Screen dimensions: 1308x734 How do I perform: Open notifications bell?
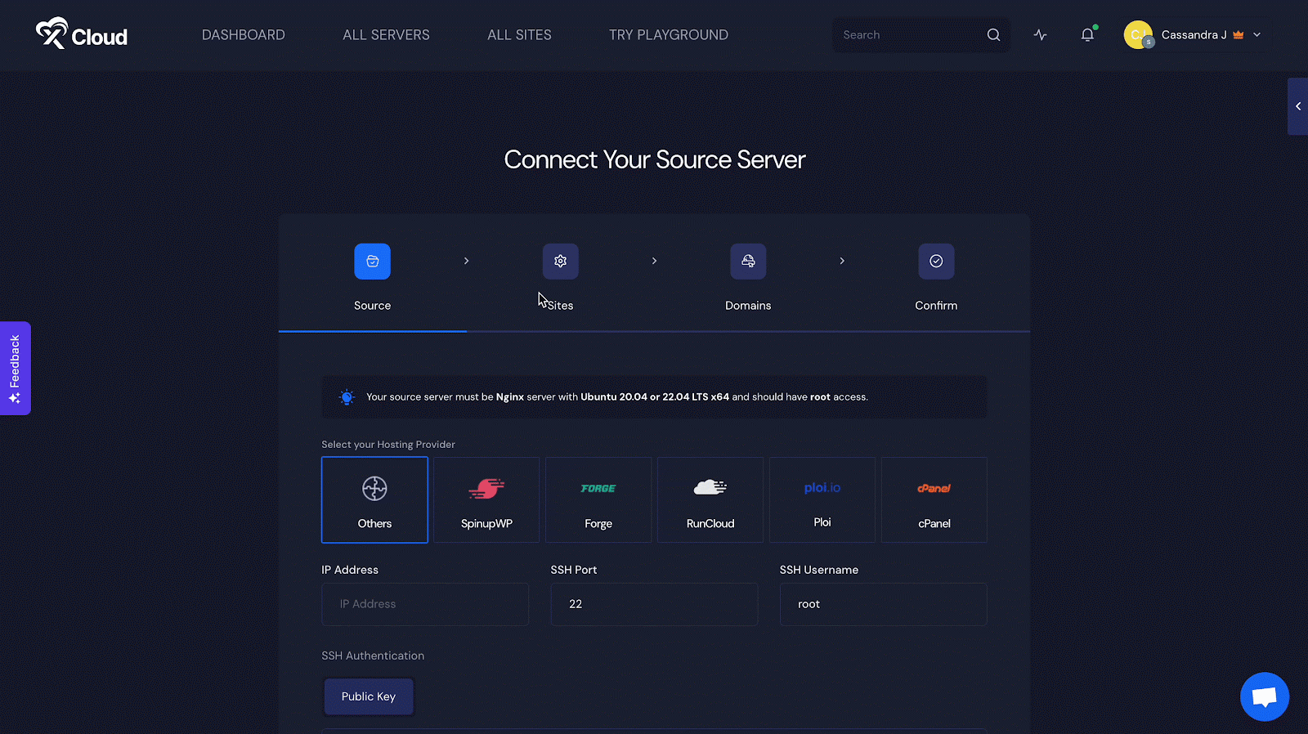1087,35
